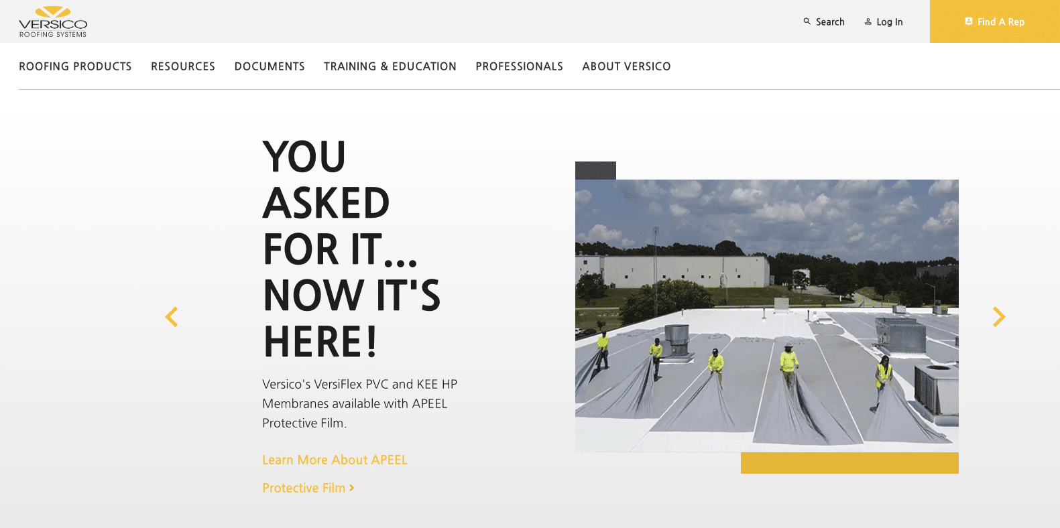Open the Training & Education menu
This screenshot has width=1060, height=528.
coord(390,66)
